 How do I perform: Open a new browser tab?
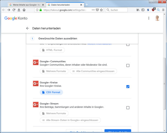click(87, 5)
